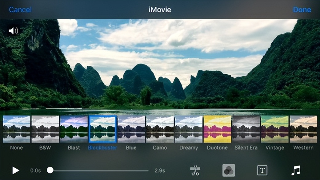320x180 pixels.
Task: Apply the Blast filter thumbnail
Action: [x=74, y=129]
